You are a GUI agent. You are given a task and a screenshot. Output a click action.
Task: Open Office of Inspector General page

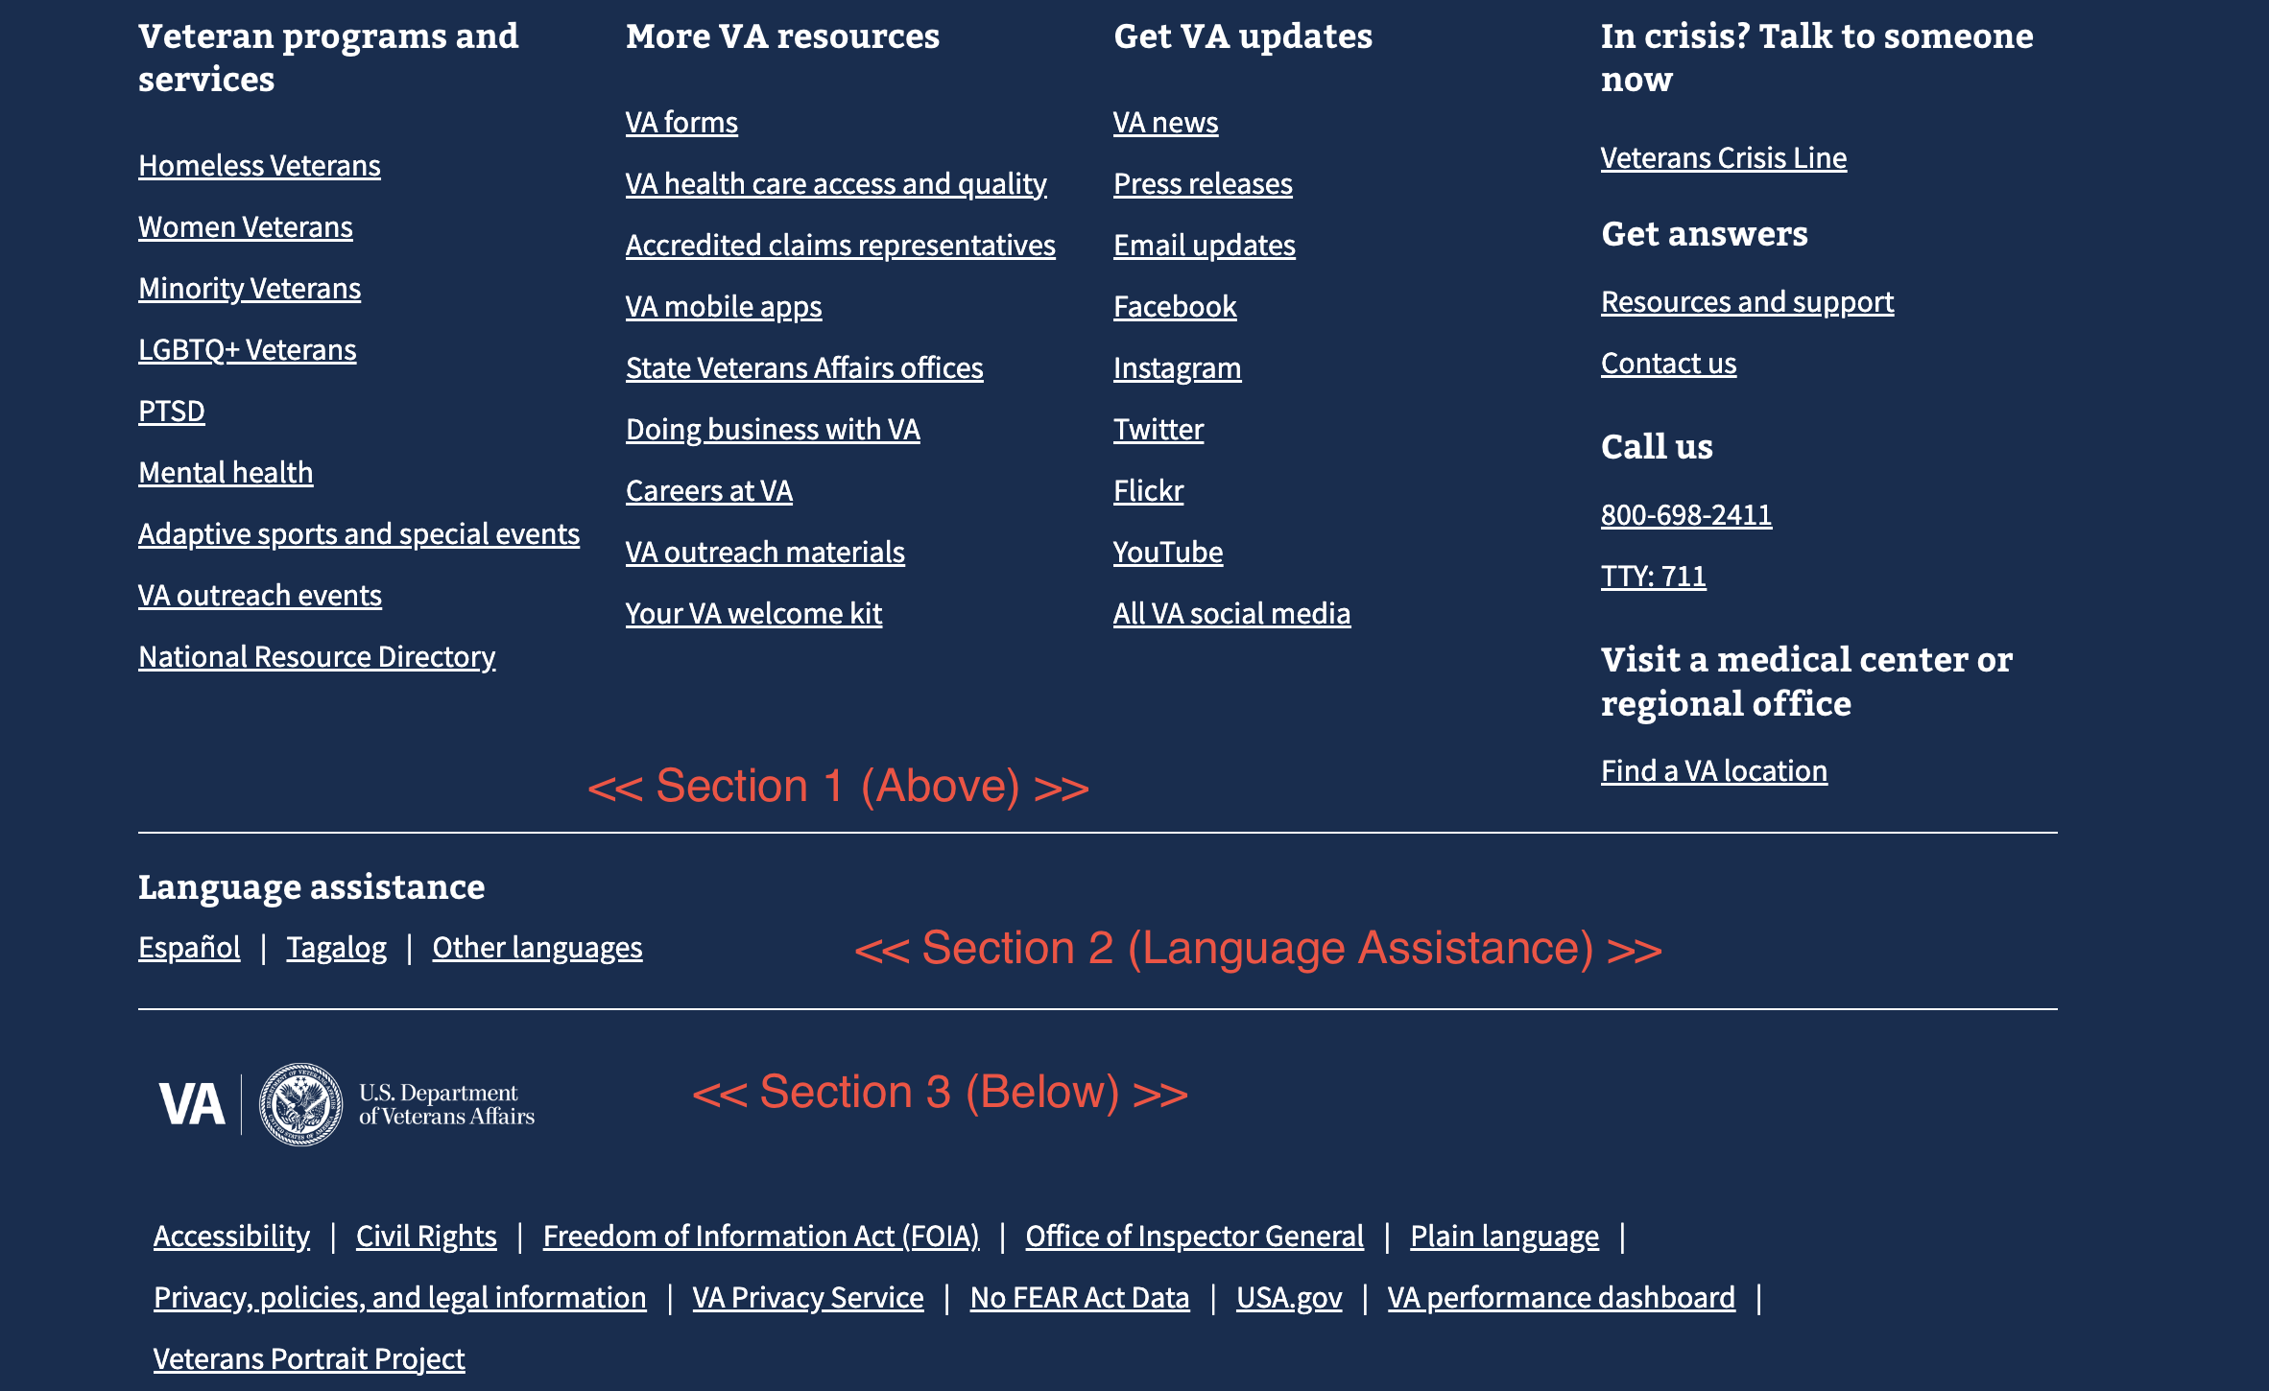coord(1194,1234)
